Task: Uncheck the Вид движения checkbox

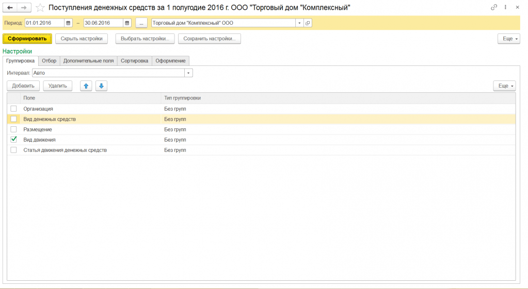Action: 14,140
